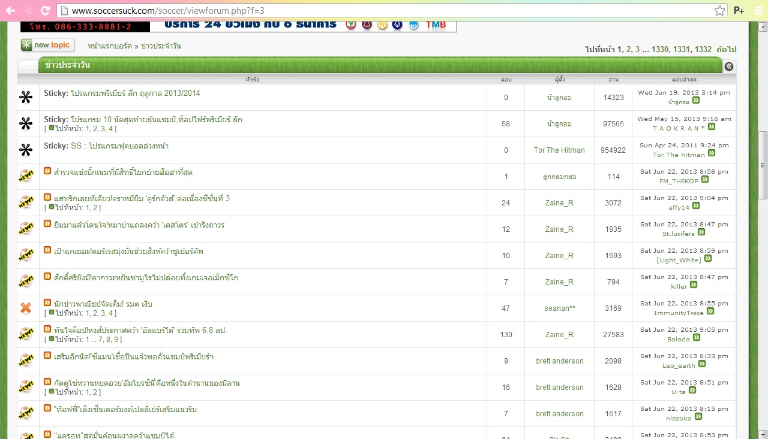Click the ข่าวประจำวัน forum header title
This screenshot has width=768, height=439.
click(x=67, y=65)
